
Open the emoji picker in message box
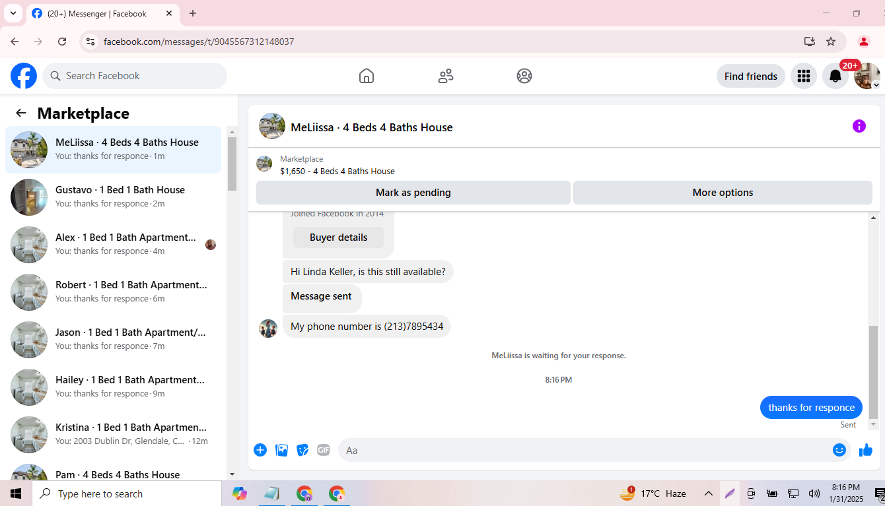839,450
